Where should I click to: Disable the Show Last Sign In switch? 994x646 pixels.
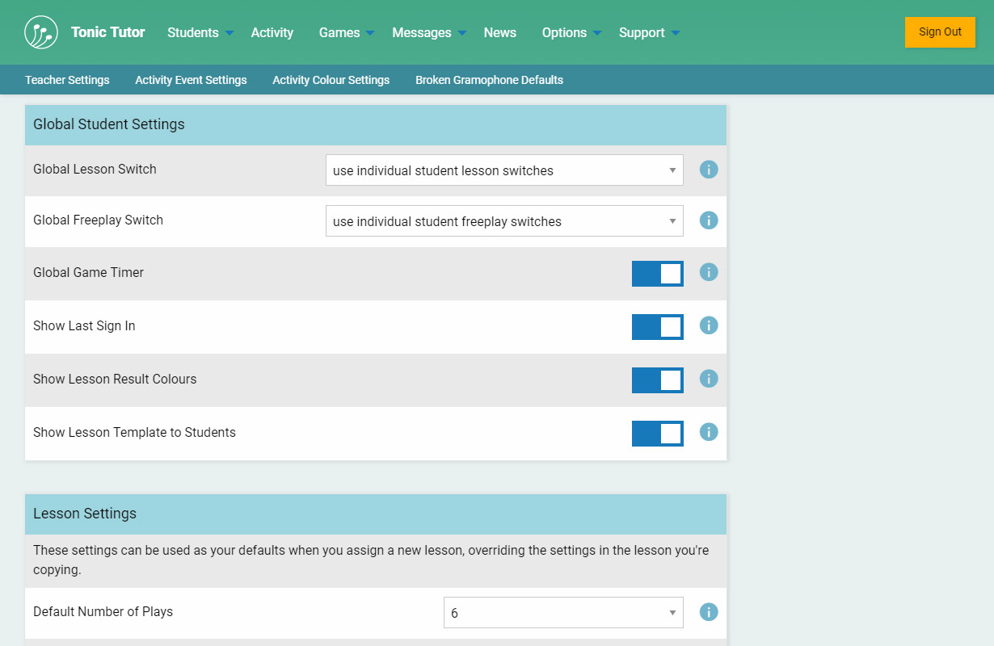[657, 327]
